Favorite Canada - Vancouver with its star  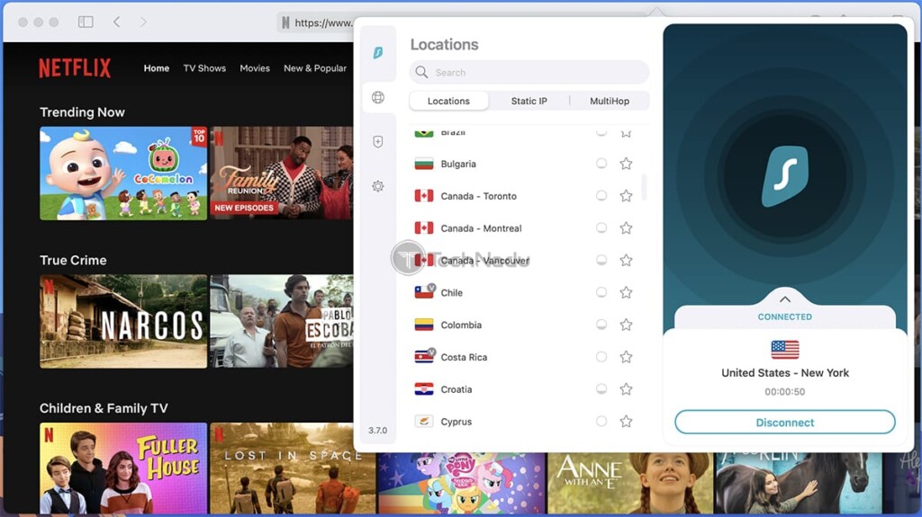point(627,260)
